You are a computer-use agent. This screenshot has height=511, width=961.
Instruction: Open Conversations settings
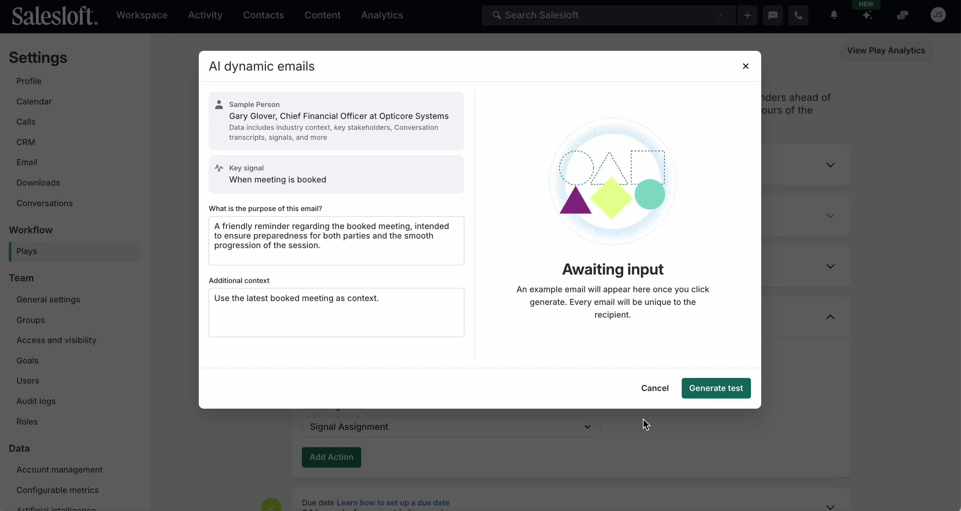pos(44,203)
